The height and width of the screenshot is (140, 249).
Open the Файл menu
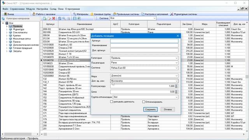[5, 9]
